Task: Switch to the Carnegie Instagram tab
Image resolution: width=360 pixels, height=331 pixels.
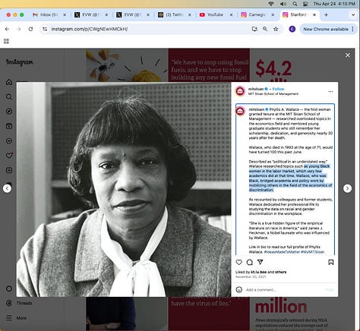Action: [x=257, y=15]
